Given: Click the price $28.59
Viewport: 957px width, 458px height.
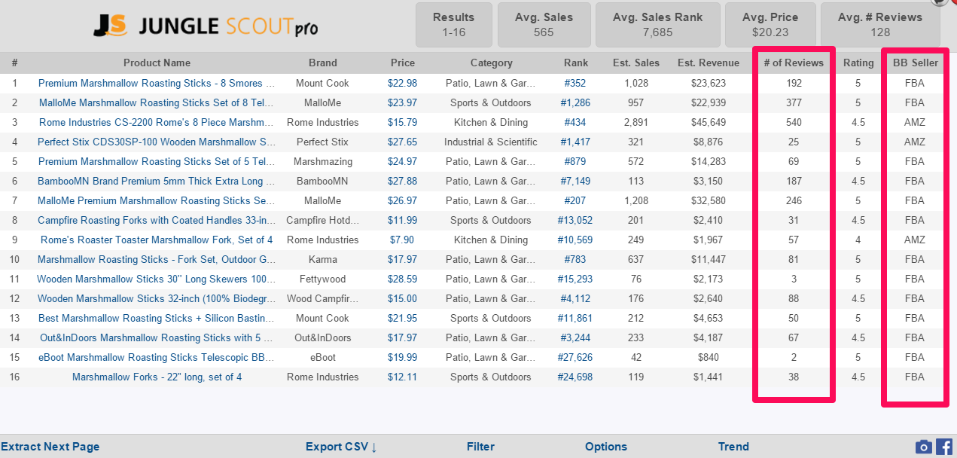Looking at the screenshot, I should point(403,279).
